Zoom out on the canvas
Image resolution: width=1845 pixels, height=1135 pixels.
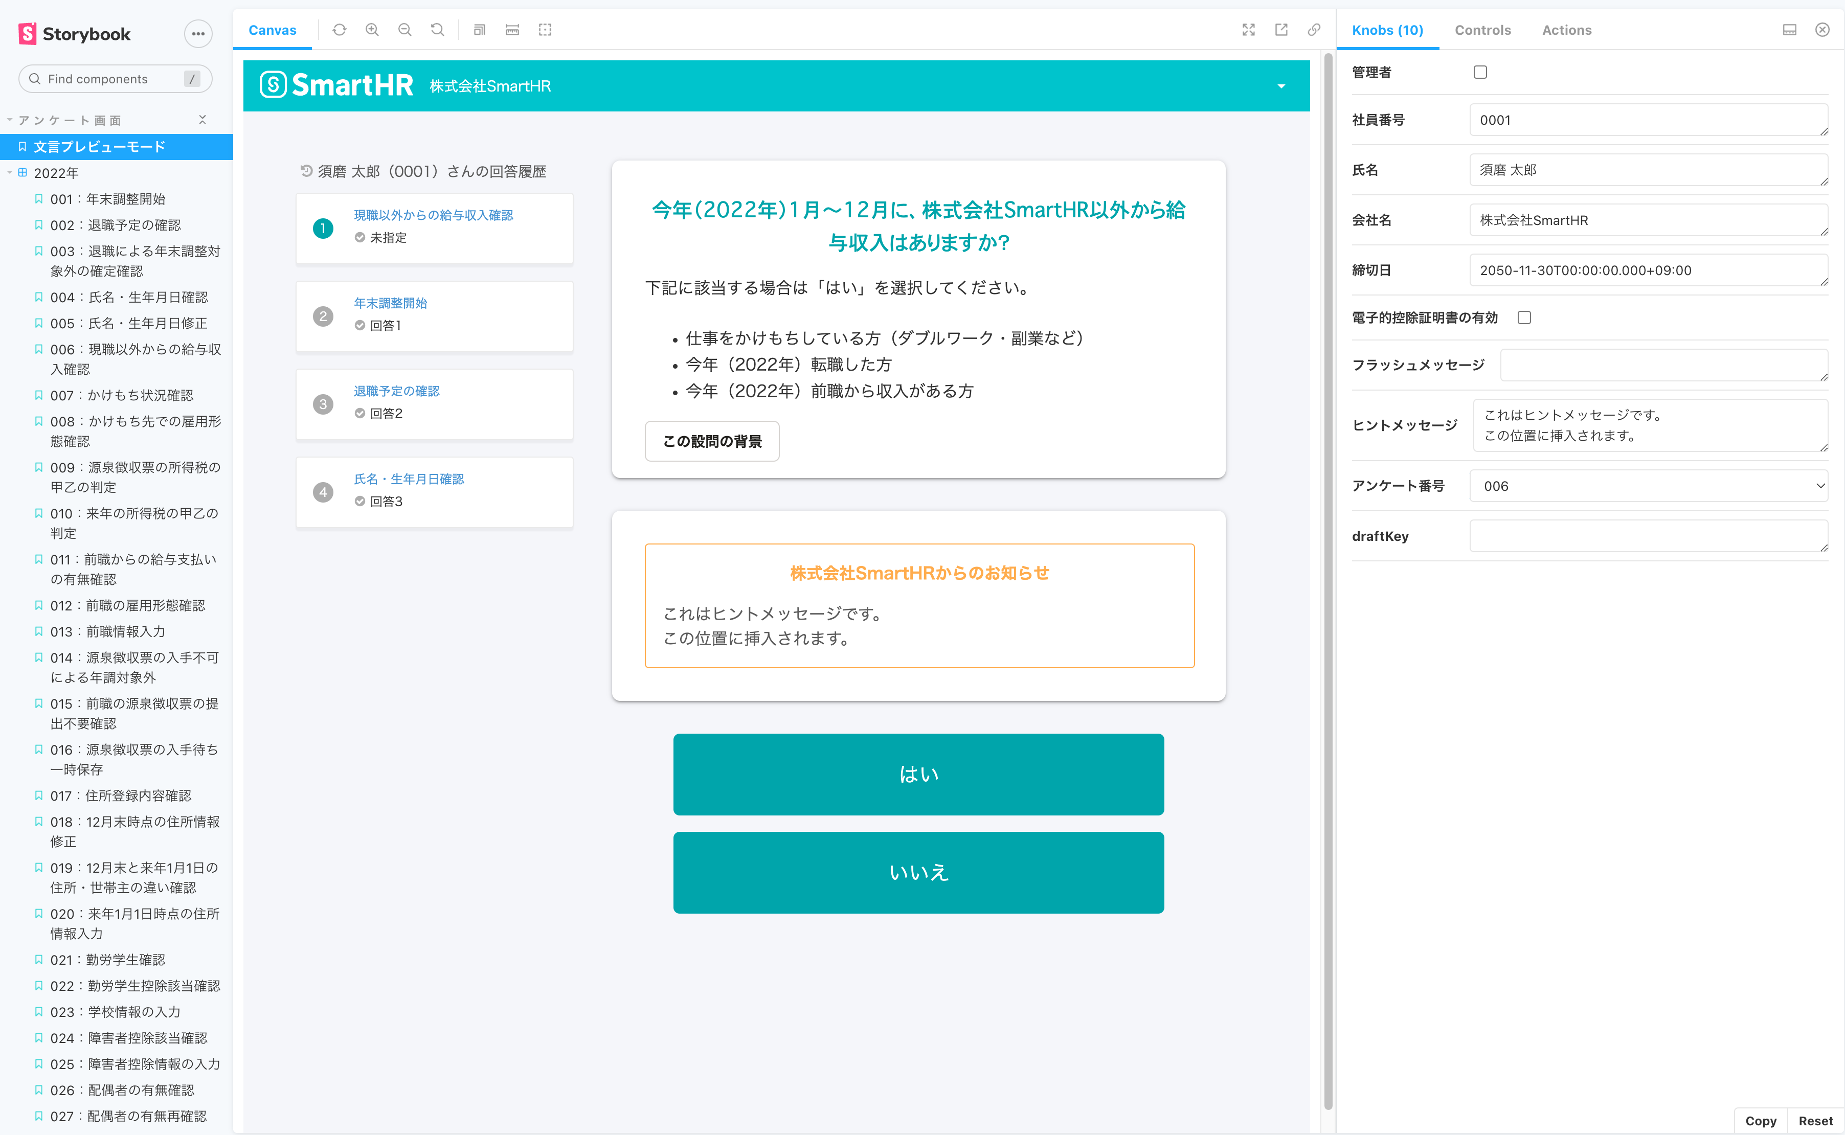[x=404, y=30]
